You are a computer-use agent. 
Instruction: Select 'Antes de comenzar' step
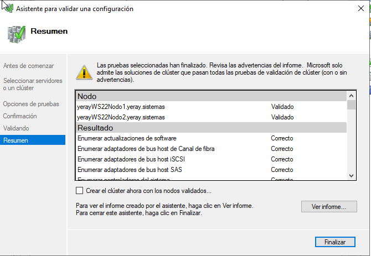[x=28, y=66]
